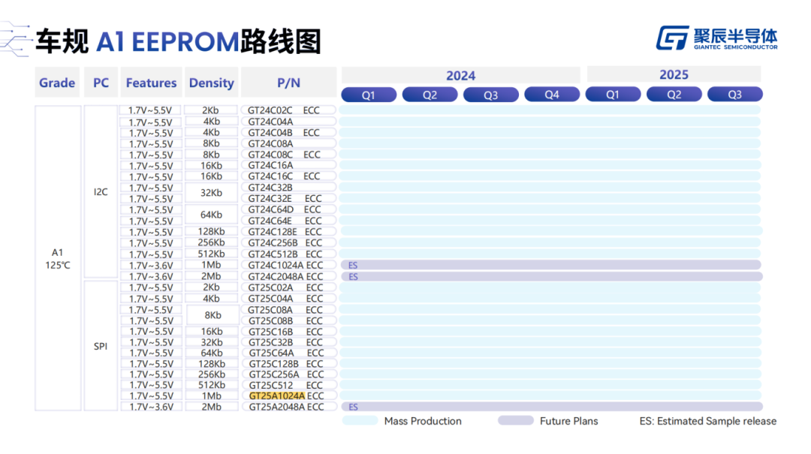811x454 pixels.
Task: Select part number GT25C02A
Action: coord(270,287)
